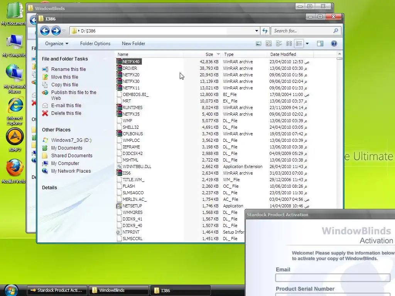The width and height of the screenshot is (395, 296).
Task: Bring the WindowBlinds window title bar forward
Action: [x=161, y=8]
